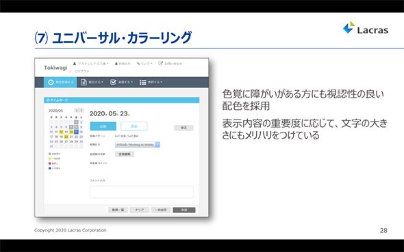
Task: Expand the link menu in top header
Action: [x=144, y=64]
